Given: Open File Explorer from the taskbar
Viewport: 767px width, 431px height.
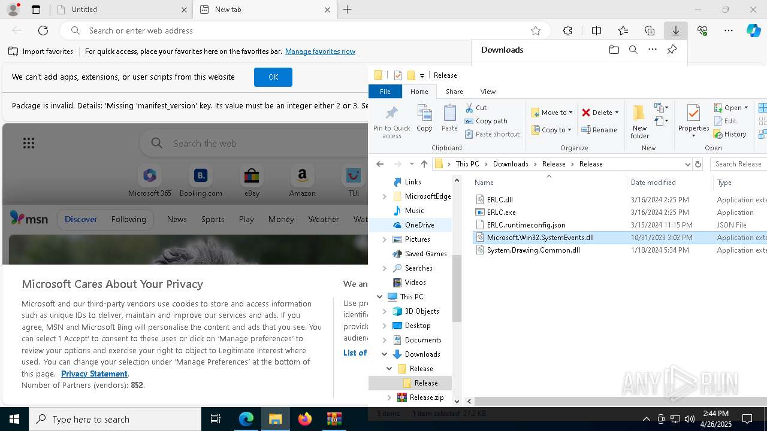Looking at the screenshot, I should coord(276,419).
